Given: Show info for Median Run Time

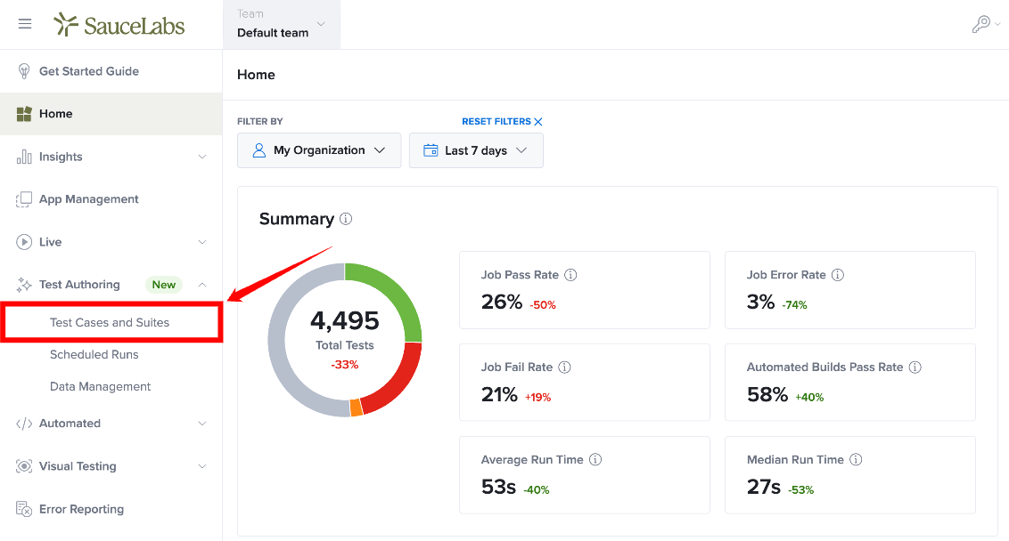Looking at the screenshot, I should pyautogui.click(x=856, y=459).
